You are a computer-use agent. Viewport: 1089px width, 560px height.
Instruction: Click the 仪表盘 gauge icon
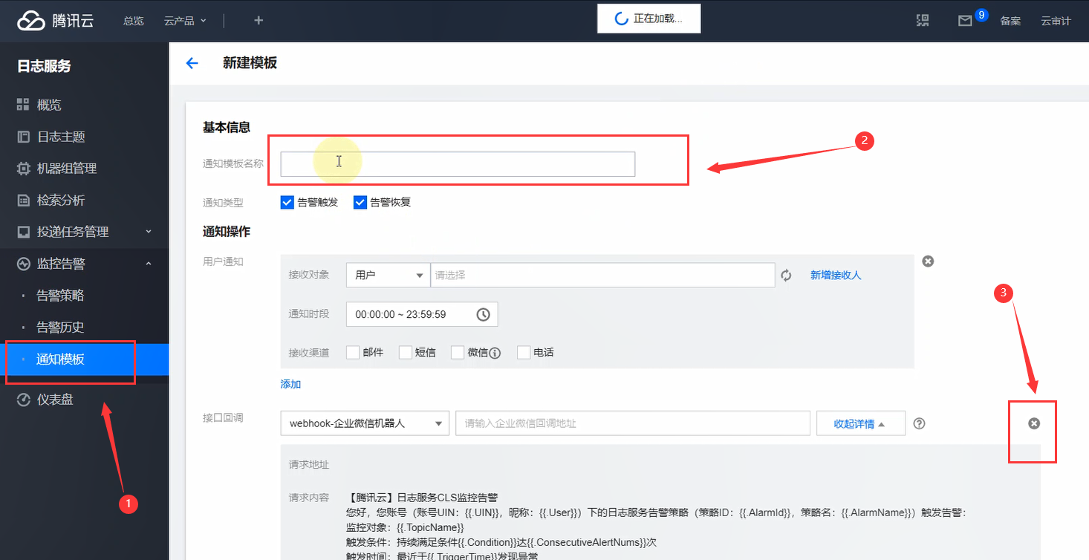pyautogui.click(x=23, y=400)
